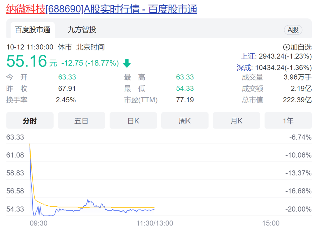Show the 月K candlestick chart
Viewport: 315px width, 229px height.
pyautogui.click(x=236, y=121)
